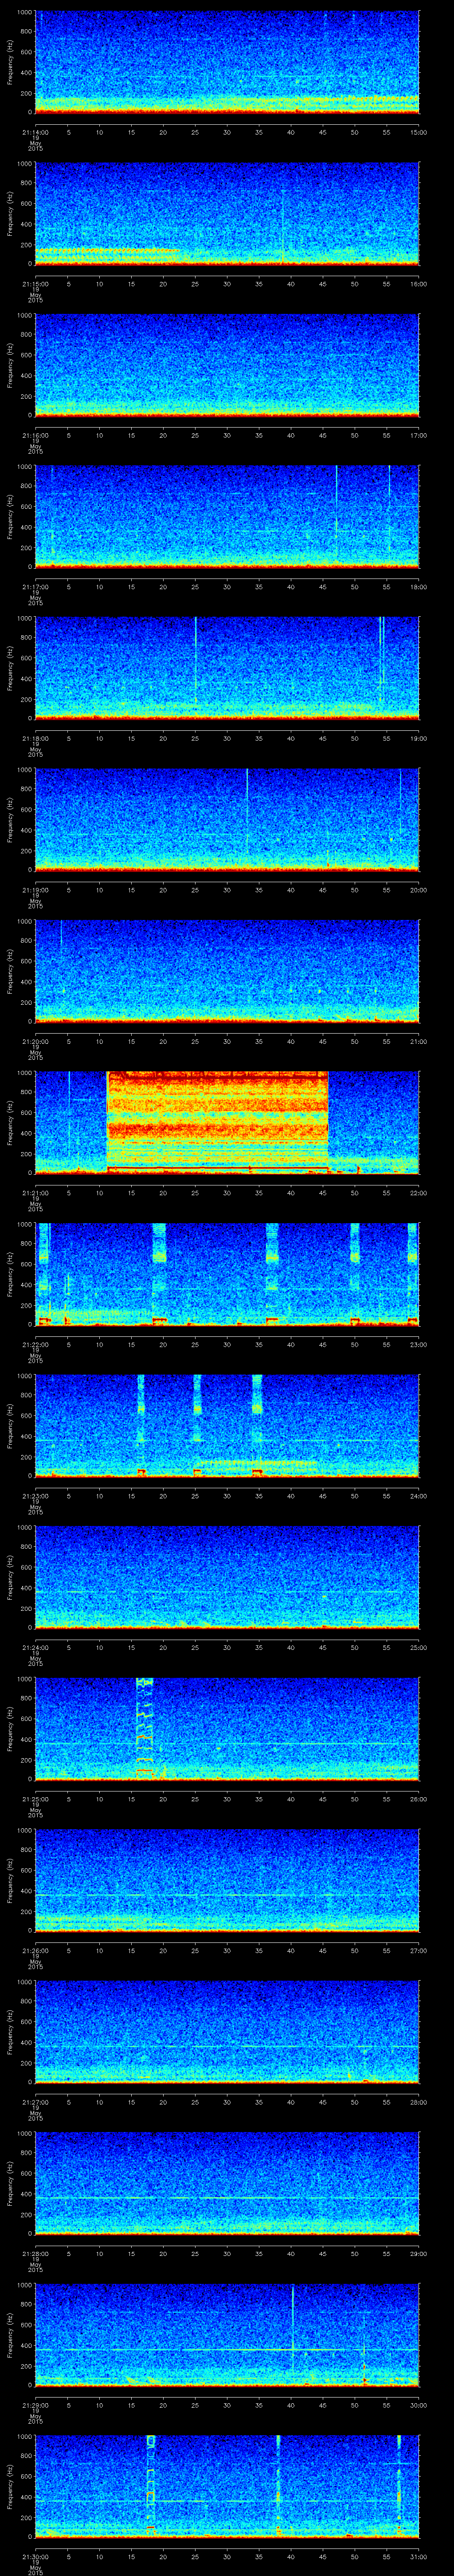Click the 21:26:00 start time label
This screenshot has width=454, height=2576.
[35, 1950]
